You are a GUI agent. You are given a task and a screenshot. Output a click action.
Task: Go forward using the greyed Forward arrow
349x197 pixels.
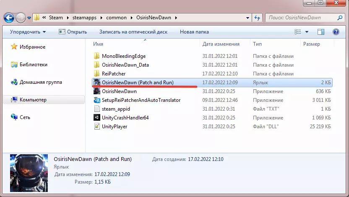[21, 18]
